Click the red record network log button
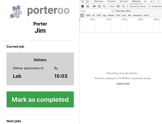This screenshot has height=124, width=162. pyautogui.click(x=82, y=6)
